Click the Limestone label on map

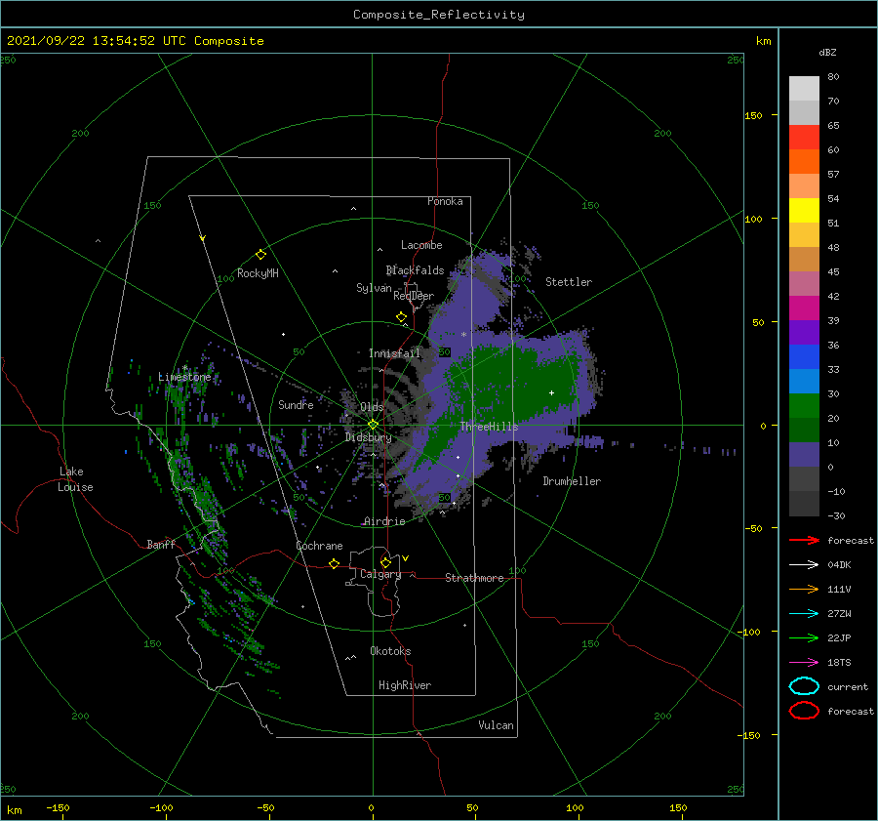click(x=184, y=377)
